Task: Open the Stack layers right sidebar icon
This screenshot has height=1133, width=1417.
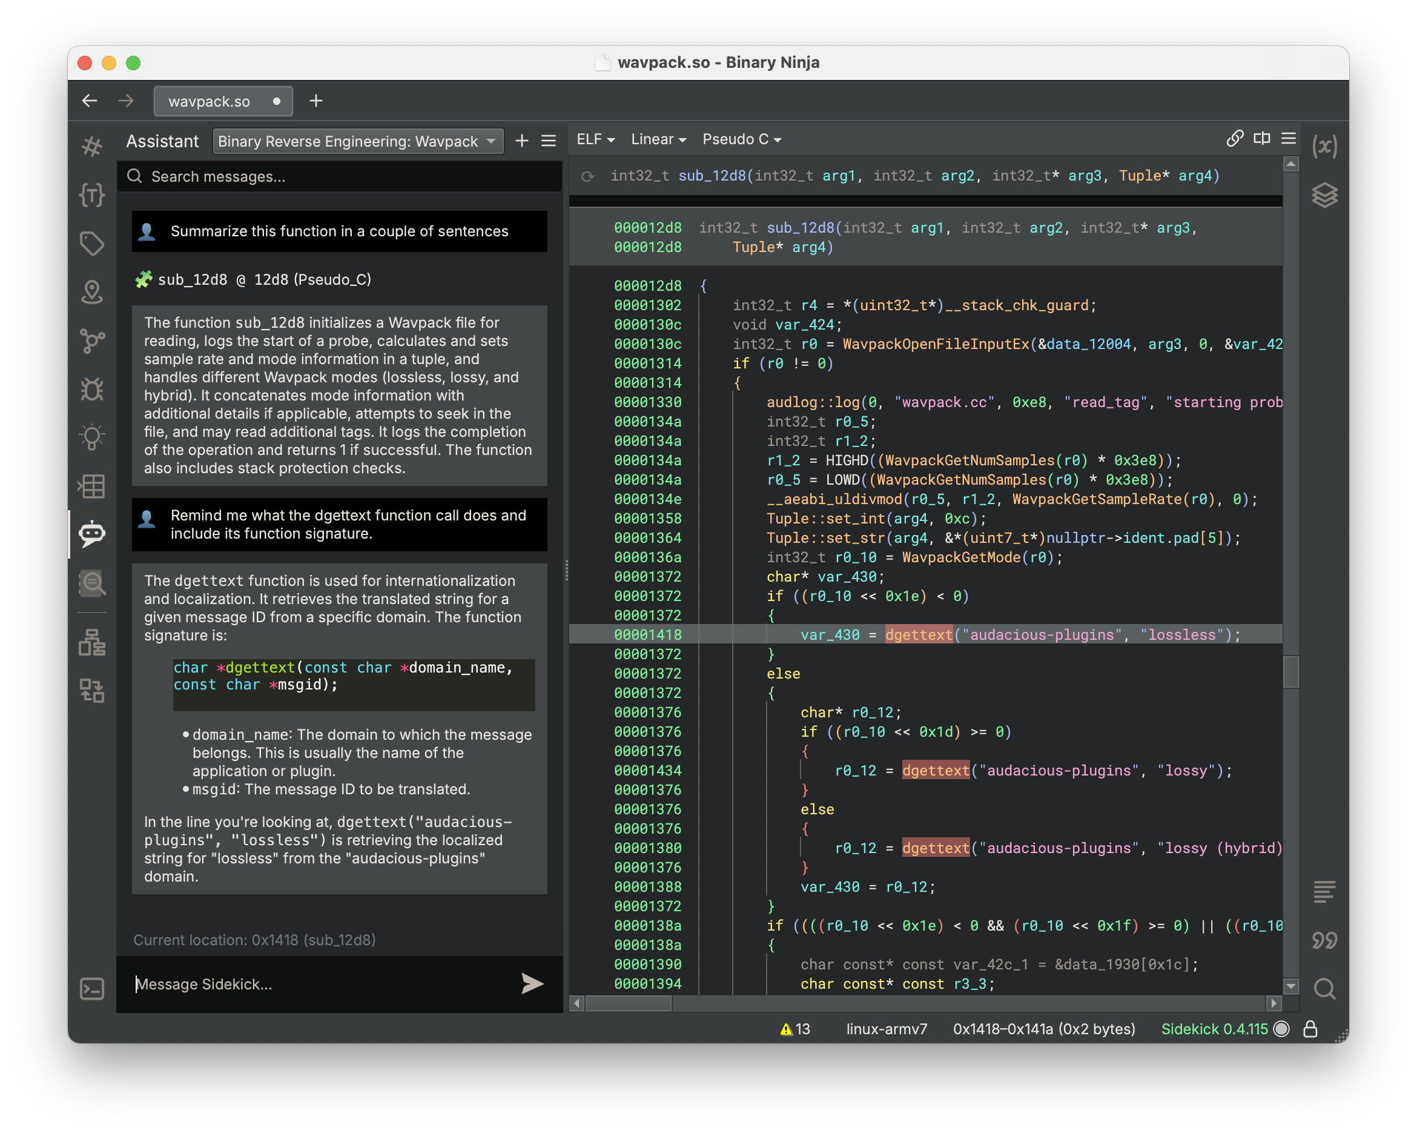Action: 1324,195
